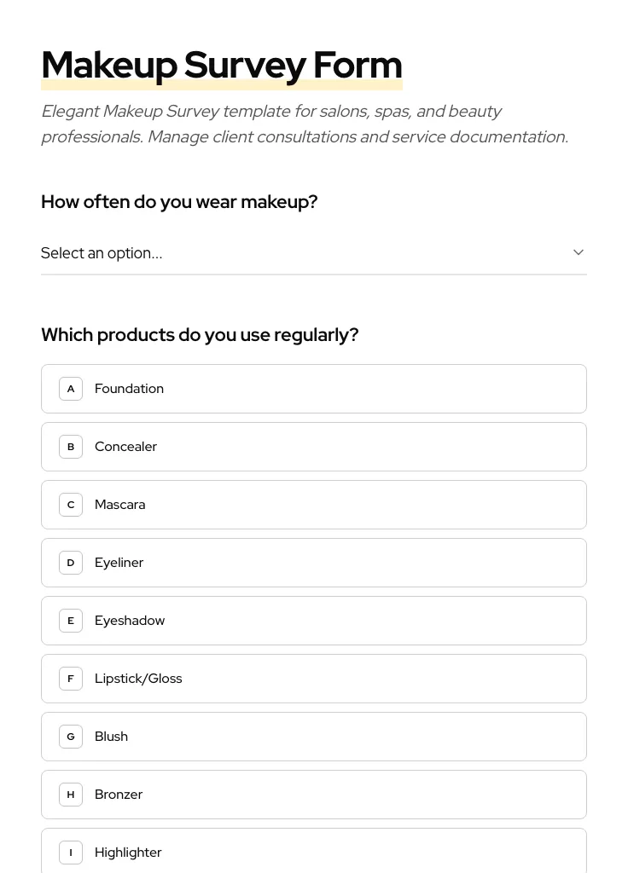Click the highlighted underline beneath the title
The image size is (628, 873).
(x=222, y=84)
